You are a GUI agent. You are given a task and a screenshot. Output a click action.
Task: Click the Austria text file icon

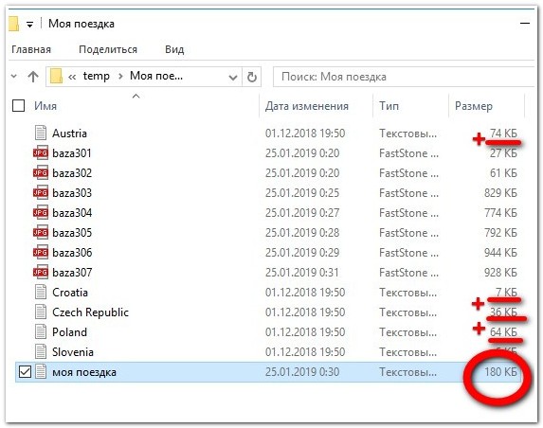click(41, 133)
